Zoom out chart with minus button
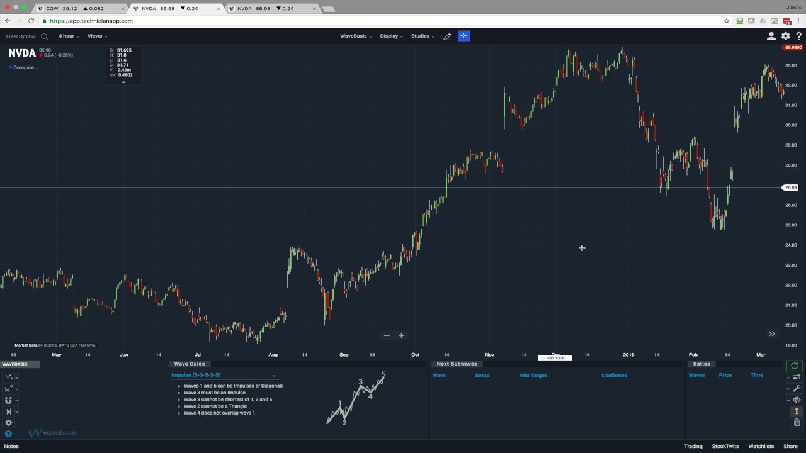 point(387,335)
